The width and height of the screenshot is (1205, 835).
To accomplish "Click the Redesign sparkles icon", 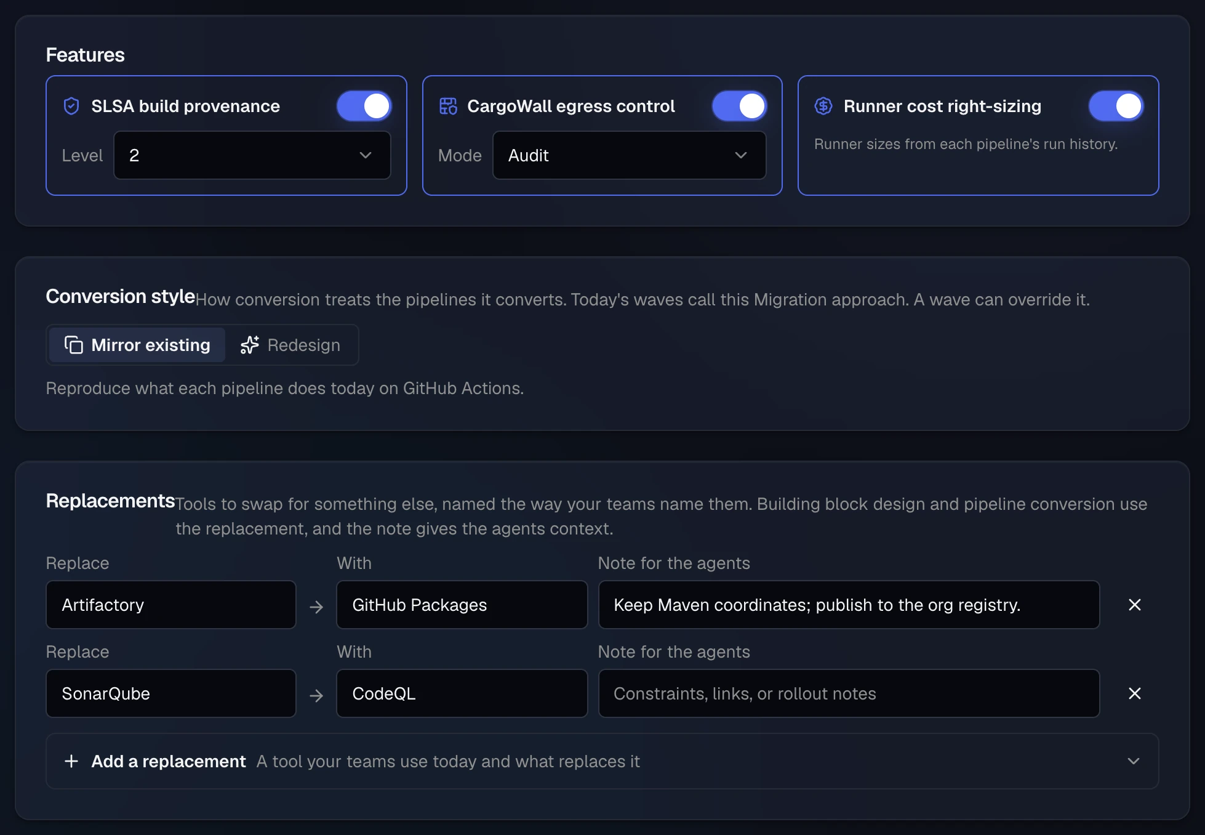I will click(250, 345).
